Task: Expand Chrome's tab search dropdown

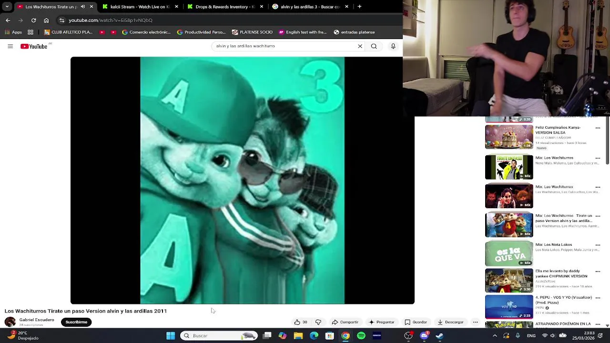Action: (x=7, y=7)
